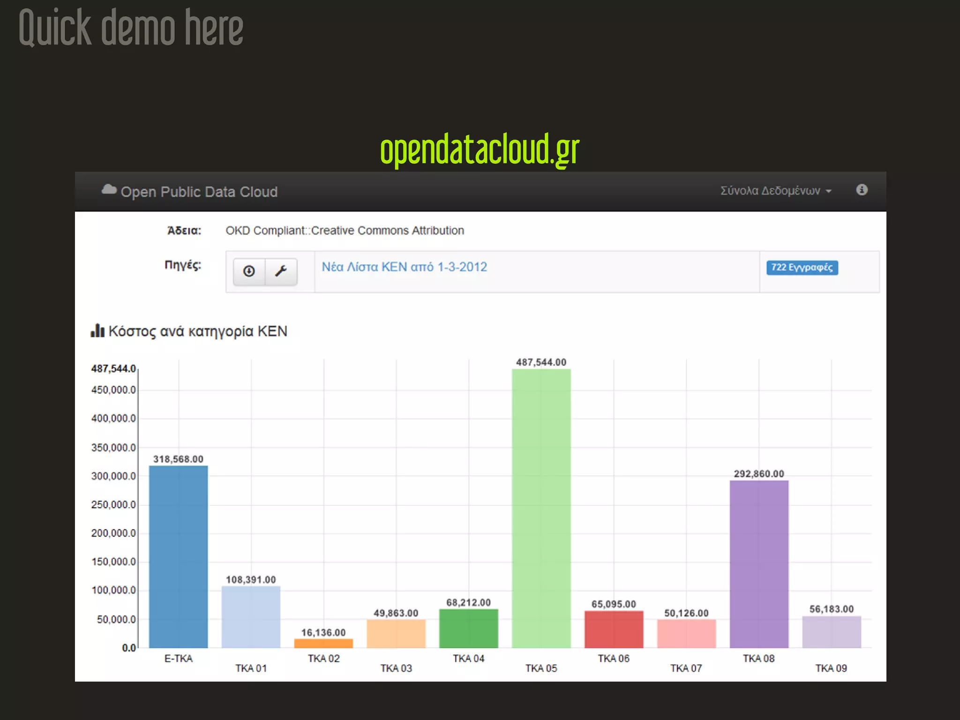
Task: Click the TKA 09 axis label
Action: pos(831,668)
